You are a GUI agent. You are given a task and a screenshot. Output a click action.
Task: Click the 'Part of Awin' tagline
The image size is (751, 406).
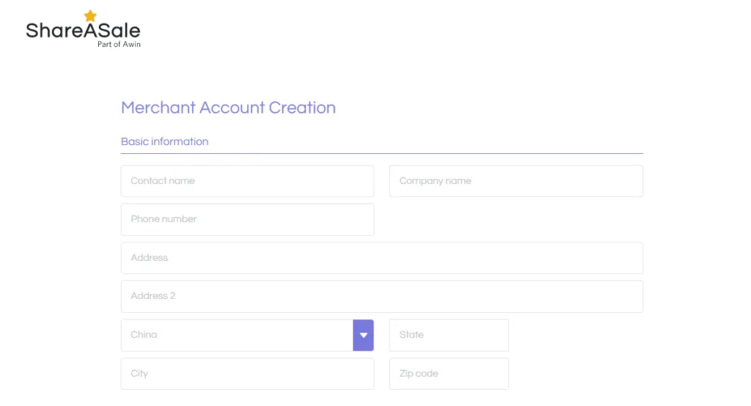[119, 44]
